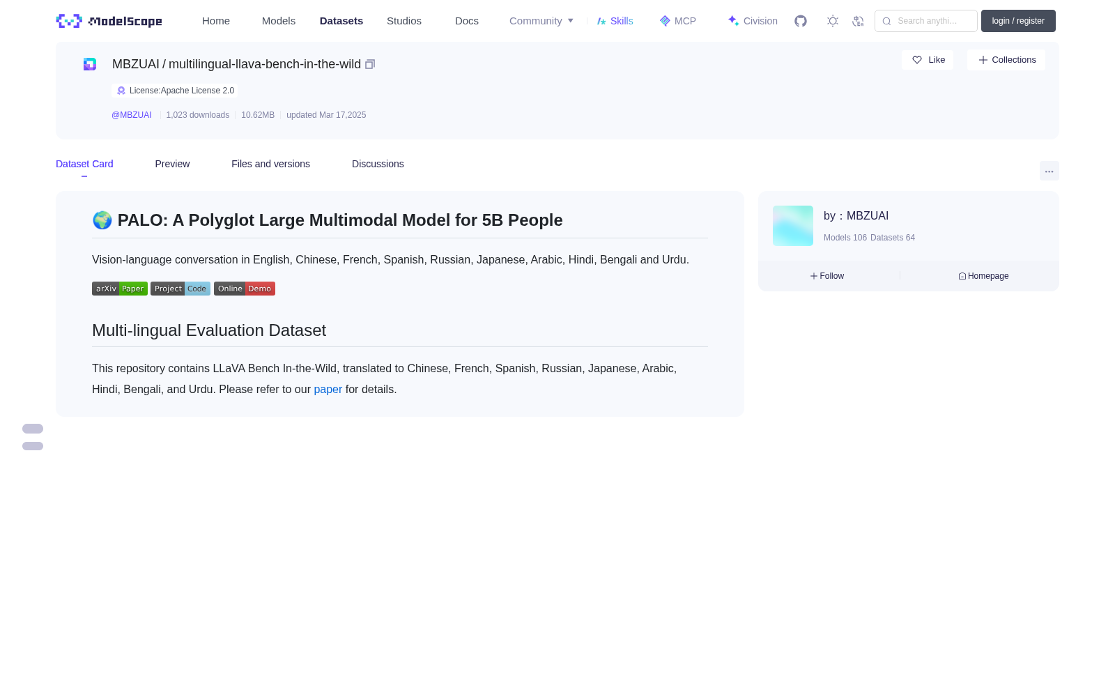Click the 10.62MB size text

[x=258, y=115]
